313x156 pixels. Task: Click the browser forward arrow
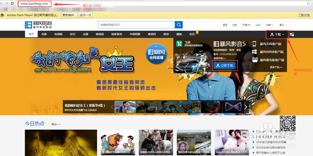coord(7,3)
